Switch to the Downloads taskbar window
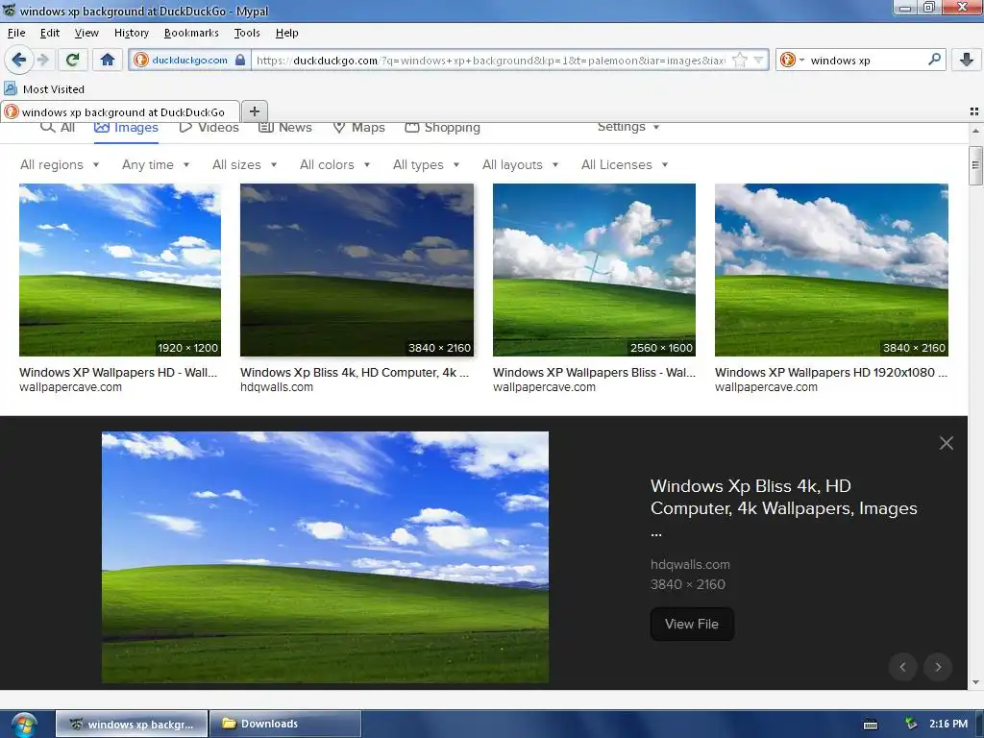 point(284,724)
